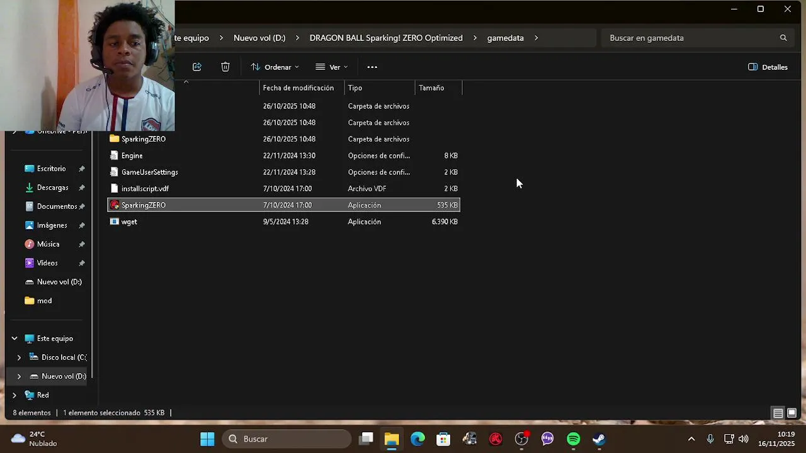Unpin Vídeos using its pin icon
Screen dimensions: 806x453
pyautogui.click(x=82, y=264)
